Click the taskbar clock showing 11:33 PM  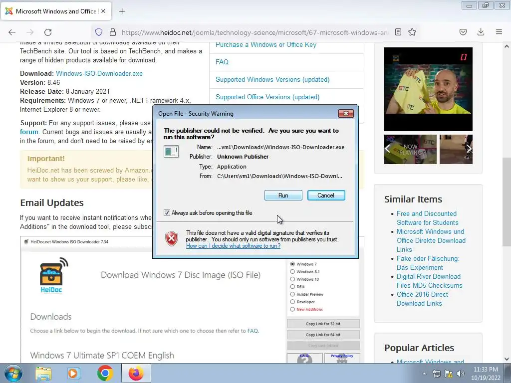tap(486, 374)
